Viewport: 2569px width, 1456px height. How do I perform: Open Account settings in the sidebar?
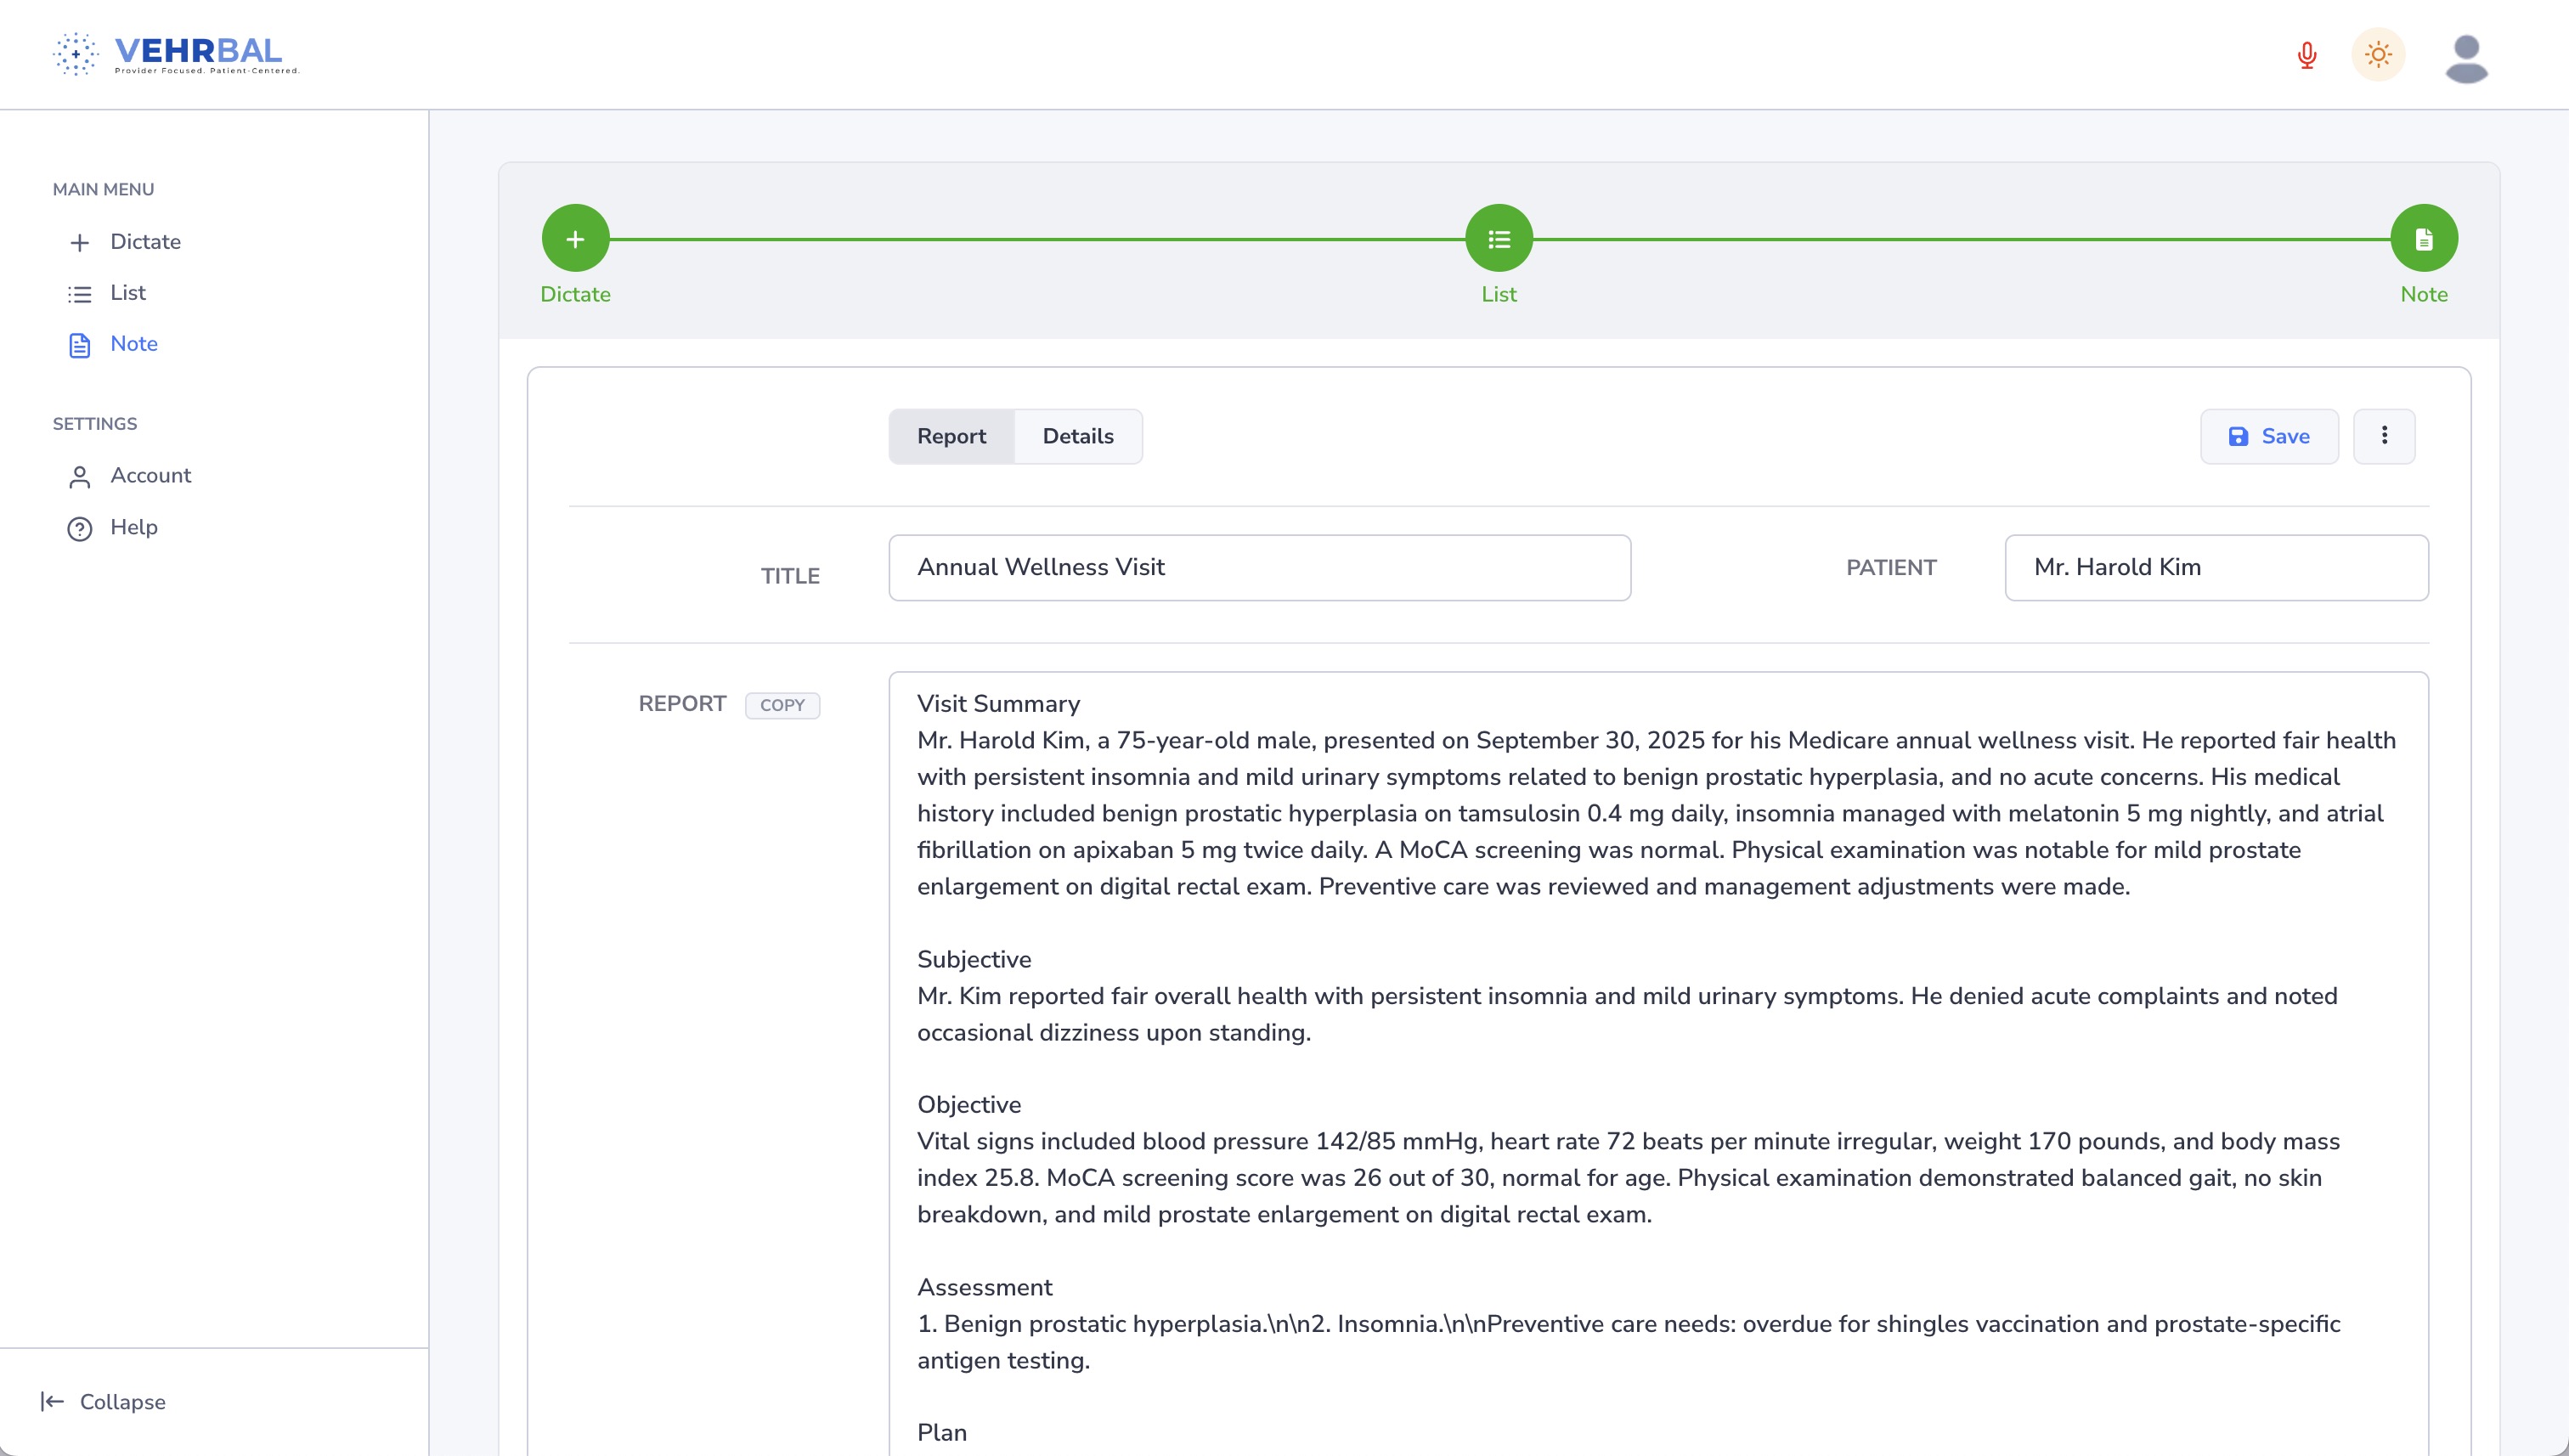150,476
